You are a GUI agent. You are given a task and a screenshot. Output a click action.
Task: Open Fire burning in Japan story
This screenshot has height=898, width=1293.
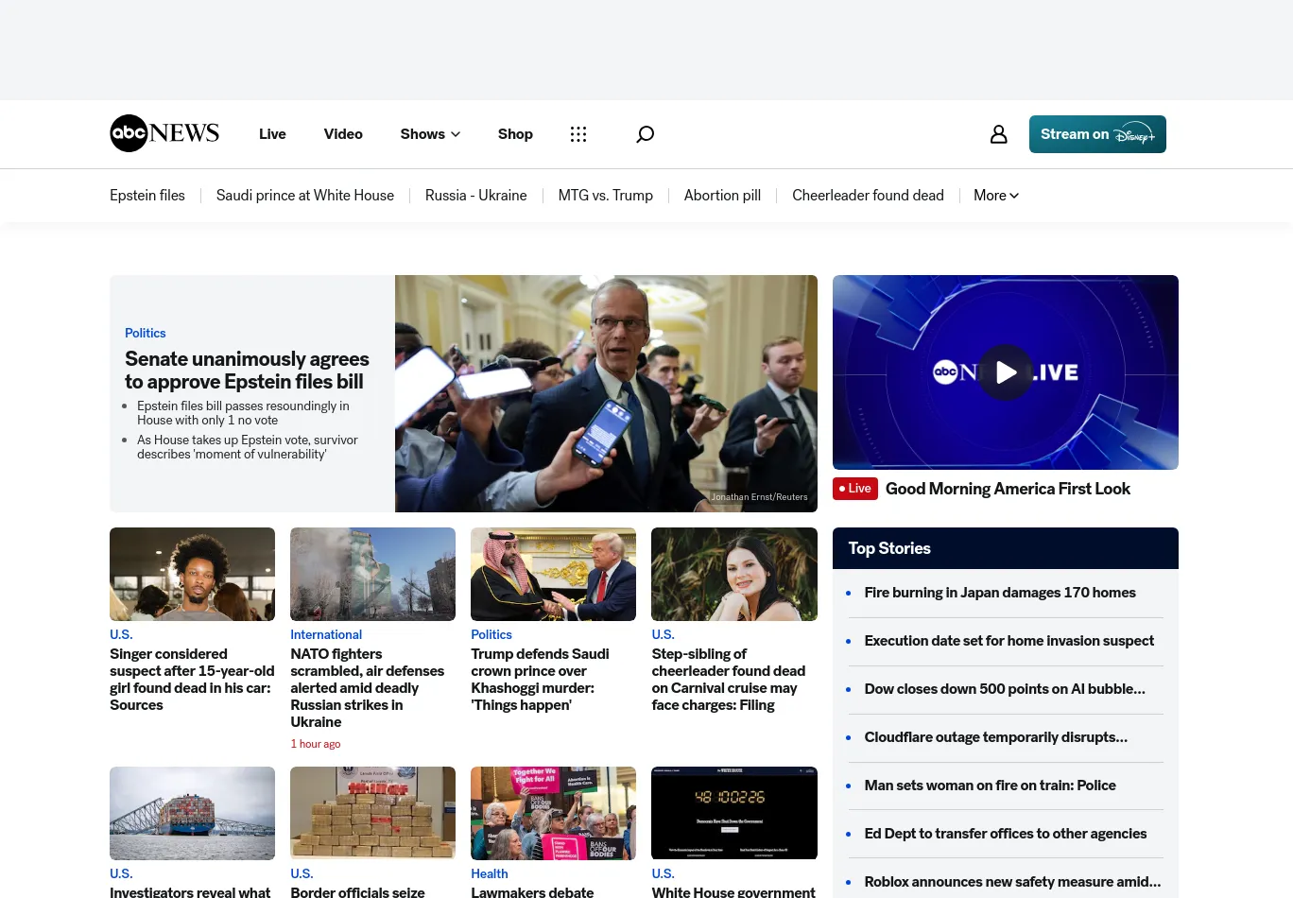999,593
